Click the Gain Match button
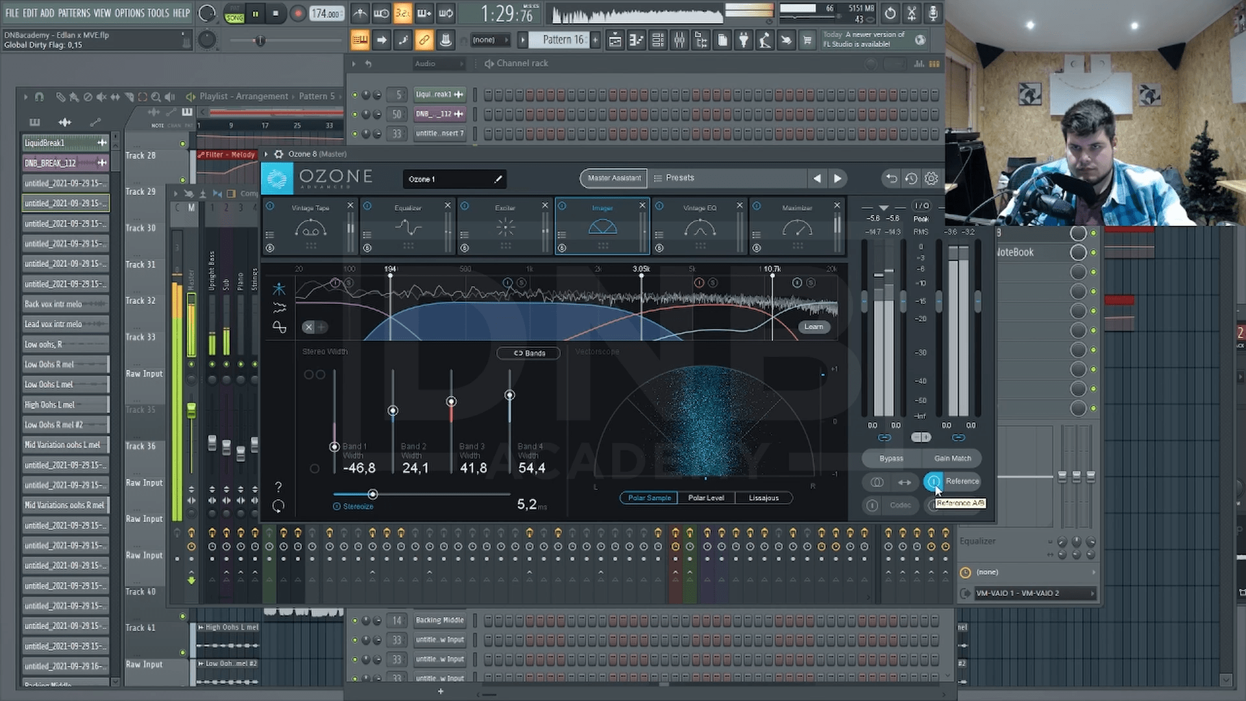This screenshot has height=701, width=1246. click(x=953, y=458)
